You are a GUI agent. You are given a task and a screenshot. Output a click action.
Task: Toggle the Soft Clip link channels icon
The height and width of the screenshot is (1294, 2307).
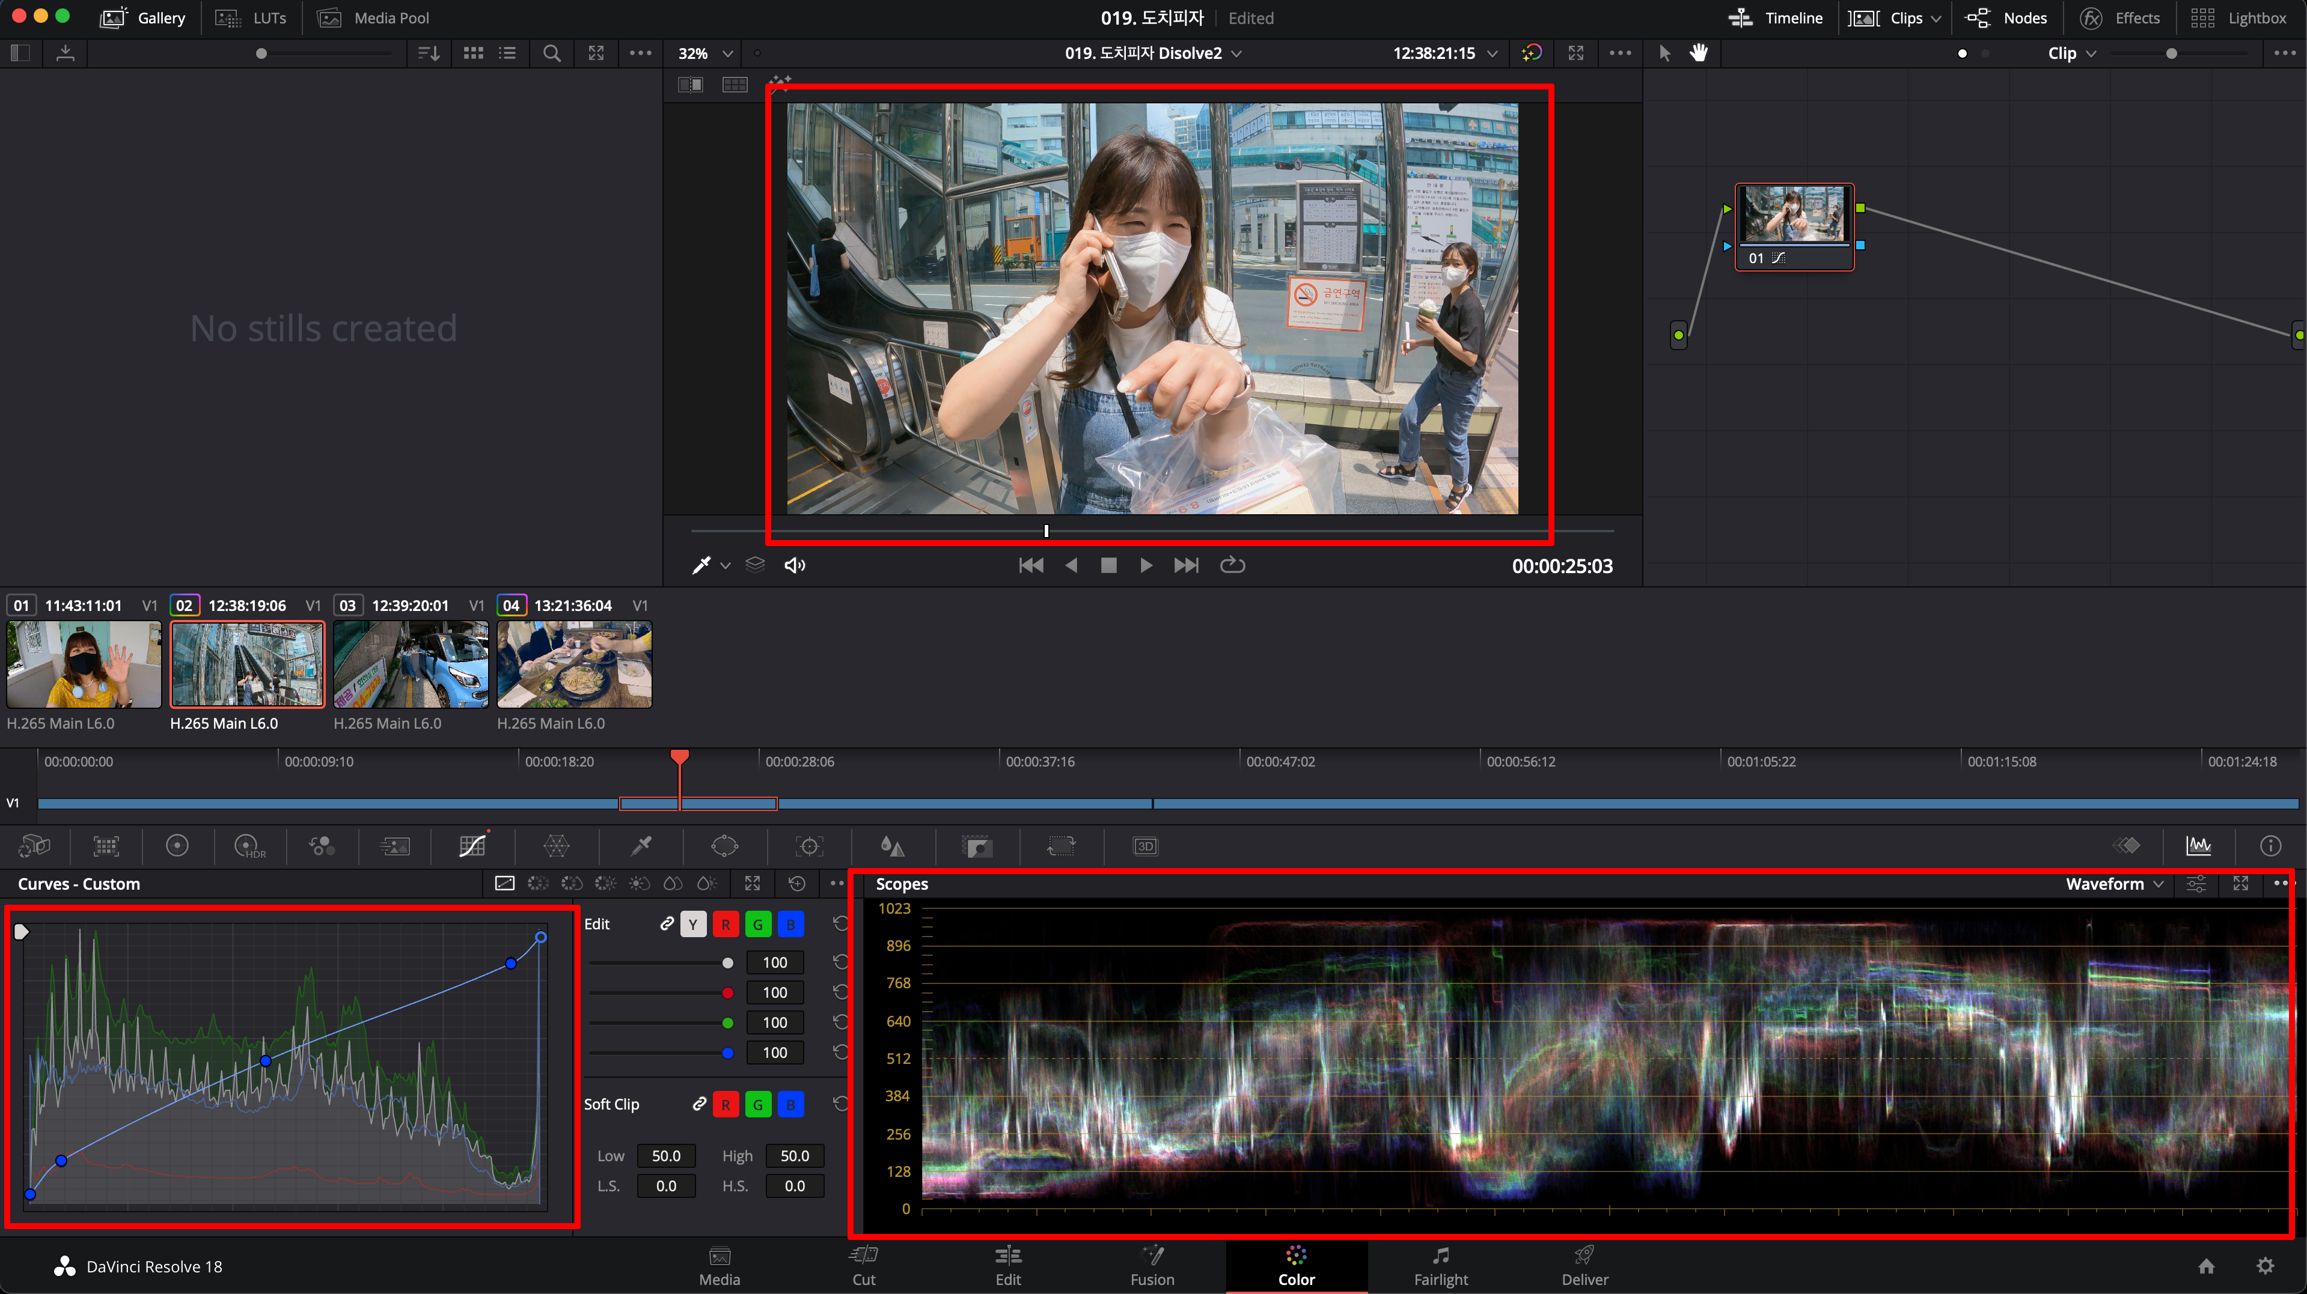click(x=700, y=1104)
